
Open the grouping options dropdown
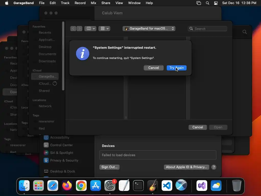pyautogui.click(x=104, y=29)
